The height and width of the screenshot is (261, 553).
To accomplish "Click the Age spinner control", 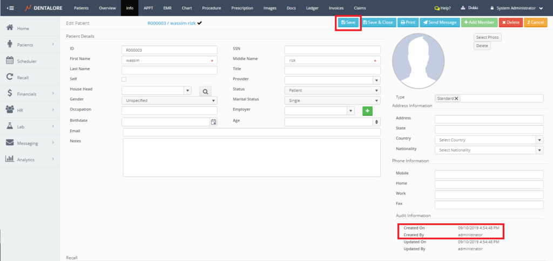I will tap(376, 122).
